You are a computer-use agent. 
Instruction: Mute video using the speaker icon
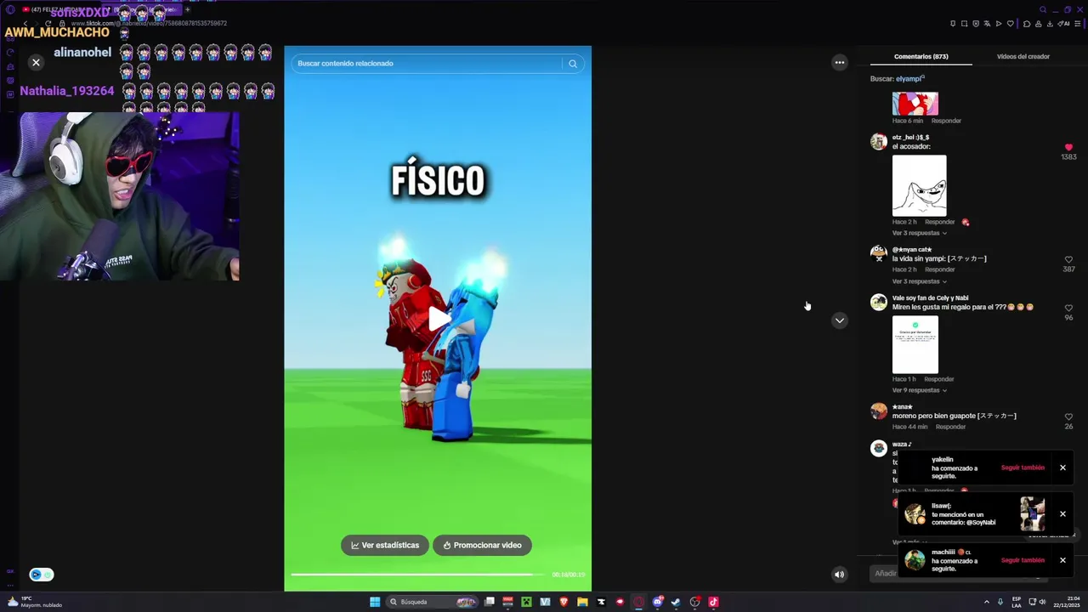(x=839, y=575)
